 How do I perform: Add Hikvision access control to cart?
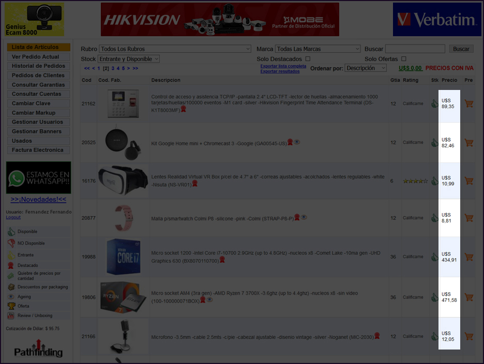click(469, 103)
